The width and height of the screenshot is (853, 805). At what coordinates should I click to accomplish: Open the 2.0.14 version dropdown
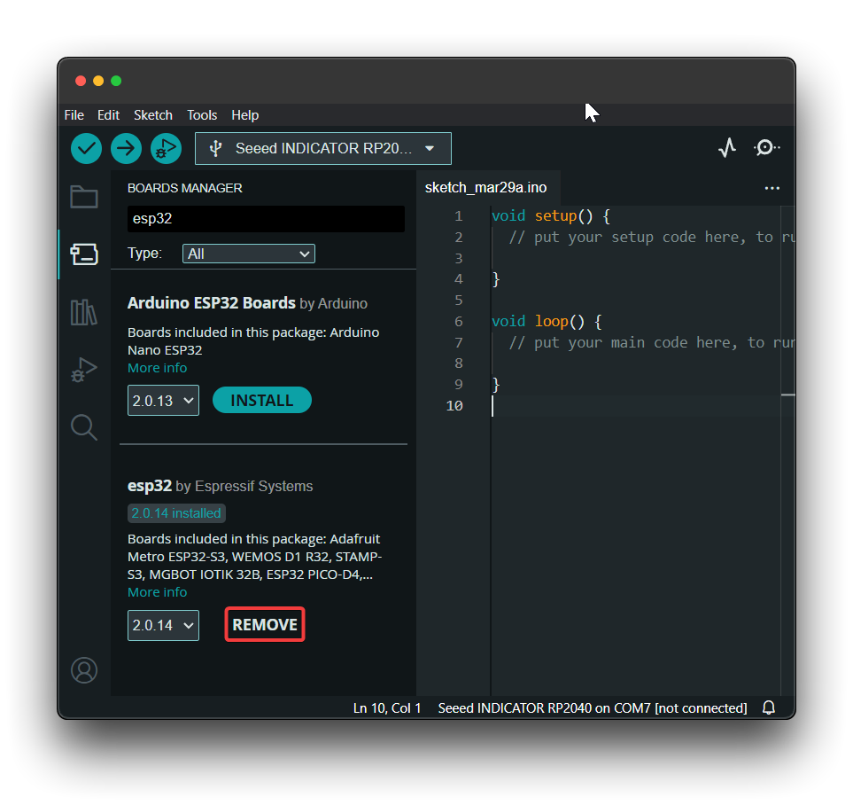[x=163, y=625]
